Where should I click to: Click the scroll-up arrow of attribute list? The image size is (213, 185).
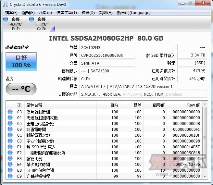(205, 104)
